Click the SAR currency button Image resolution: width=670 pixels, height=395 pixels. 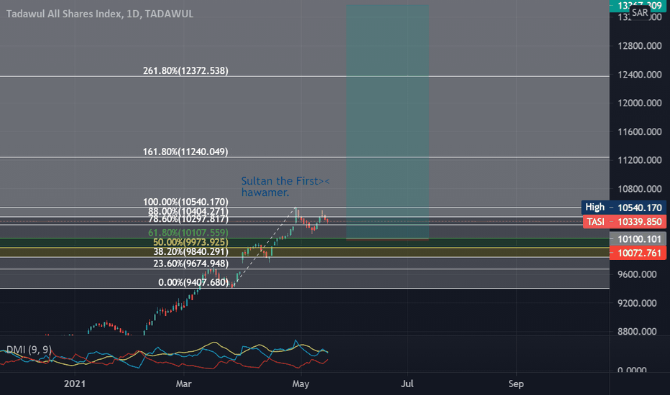(640, 13)
